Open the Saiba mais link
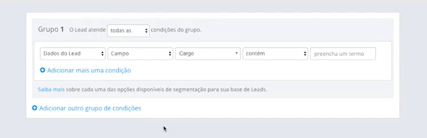The image size is (427, 138). tap(51, 89)
